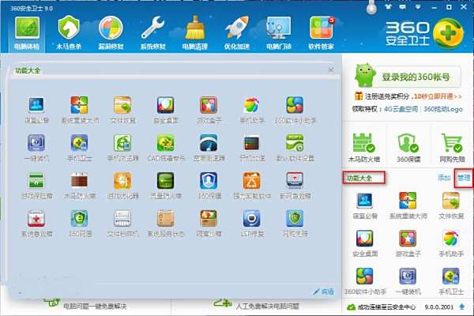The height and width of the screenshot is (316, 474).
Task: Open 手机助手 in the popup grid
Action: coord(252,110)
